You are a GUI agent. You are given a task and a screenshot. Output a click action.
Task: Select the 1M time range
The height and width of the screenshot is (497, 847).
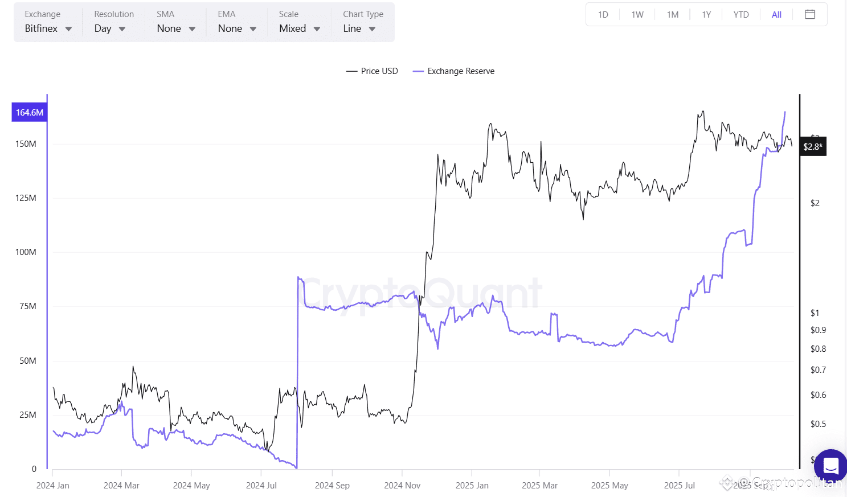(672, 15)
